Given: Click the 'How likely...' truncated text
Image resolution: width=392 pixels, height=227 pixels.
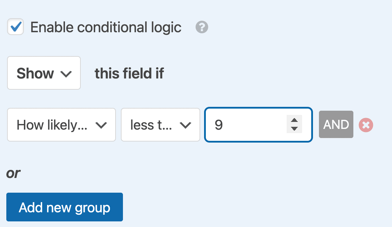Looking at the screenshot, I should (52, 125).
